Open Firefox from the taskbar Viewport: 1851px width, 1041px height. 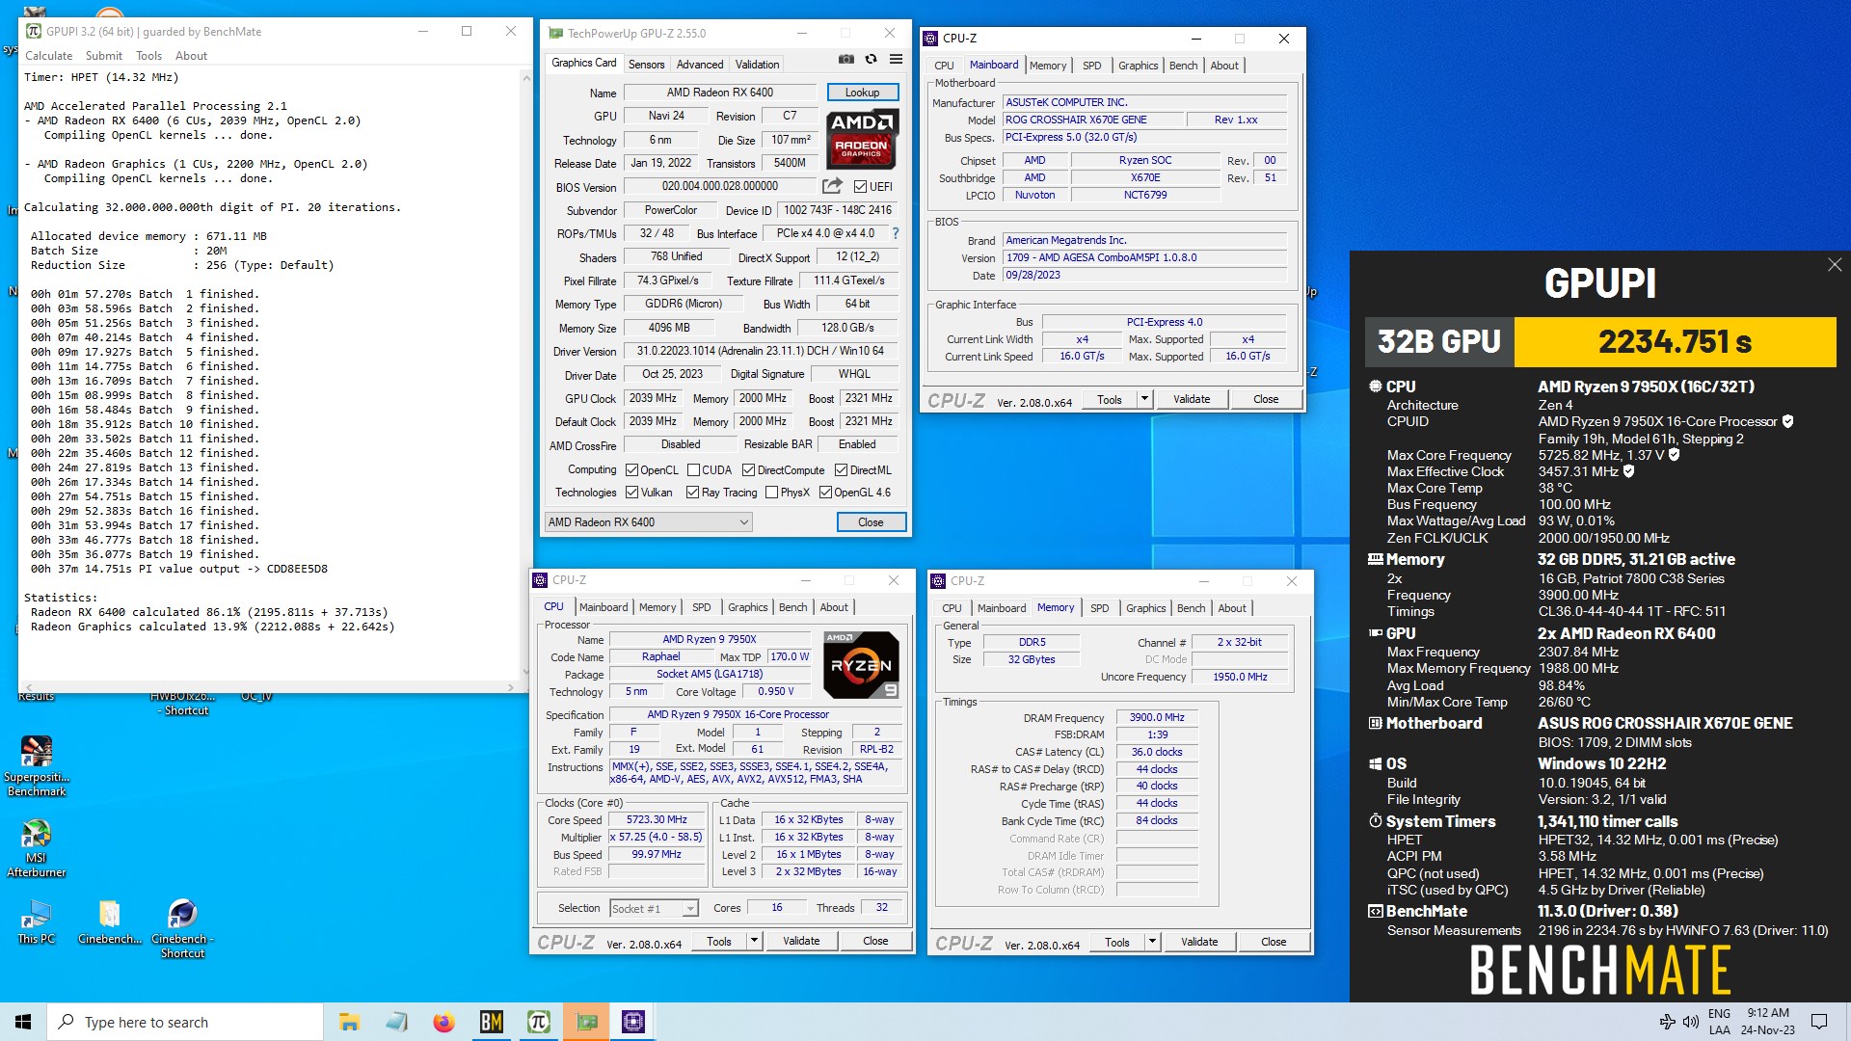443,1022
